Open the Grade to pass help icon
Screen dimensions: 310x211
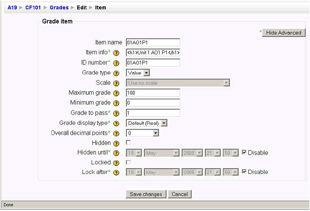pos(116,113)
